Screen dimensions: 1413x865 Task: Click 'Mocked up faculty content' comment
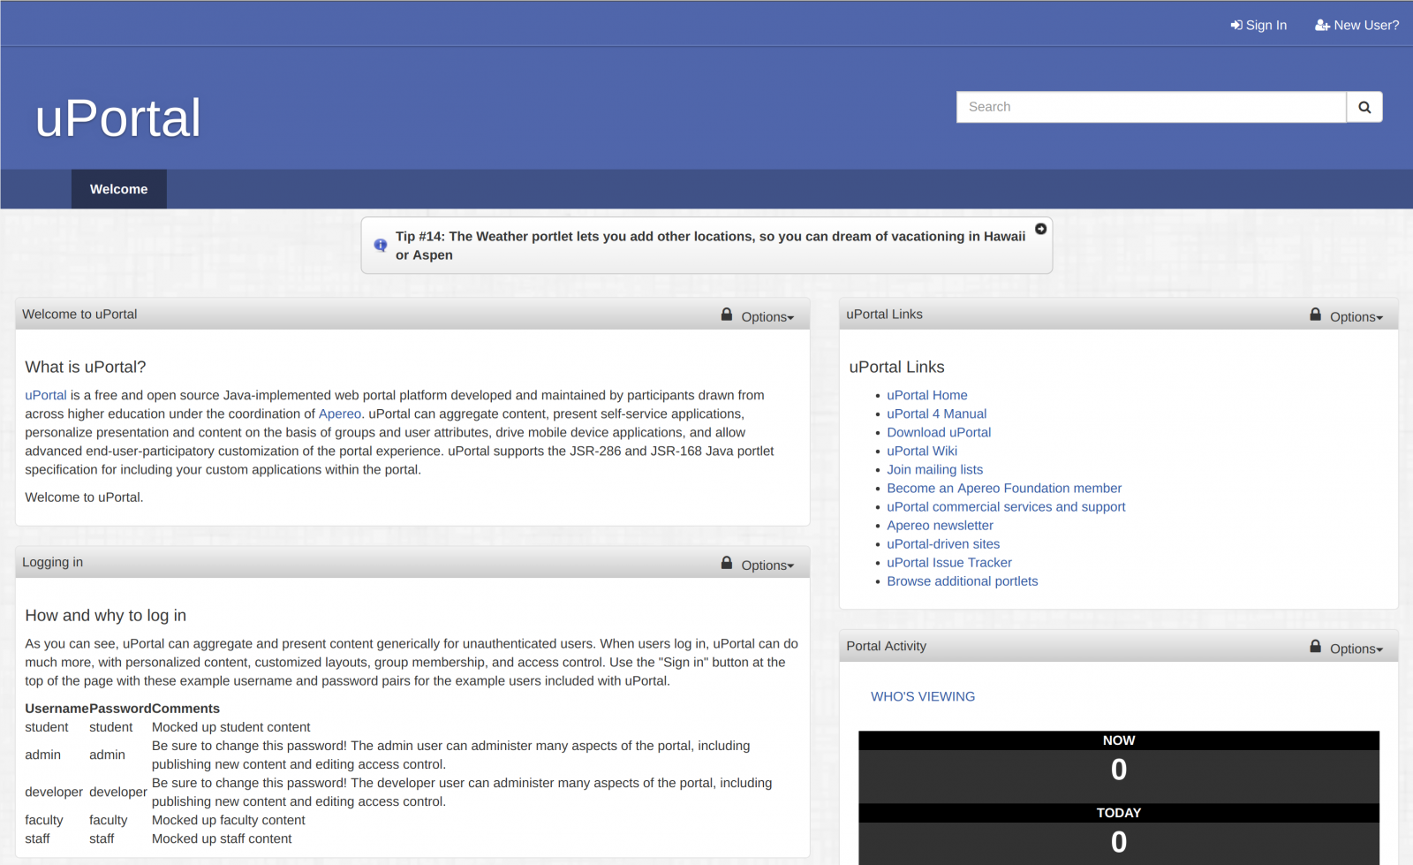click(x=229, y=820)
